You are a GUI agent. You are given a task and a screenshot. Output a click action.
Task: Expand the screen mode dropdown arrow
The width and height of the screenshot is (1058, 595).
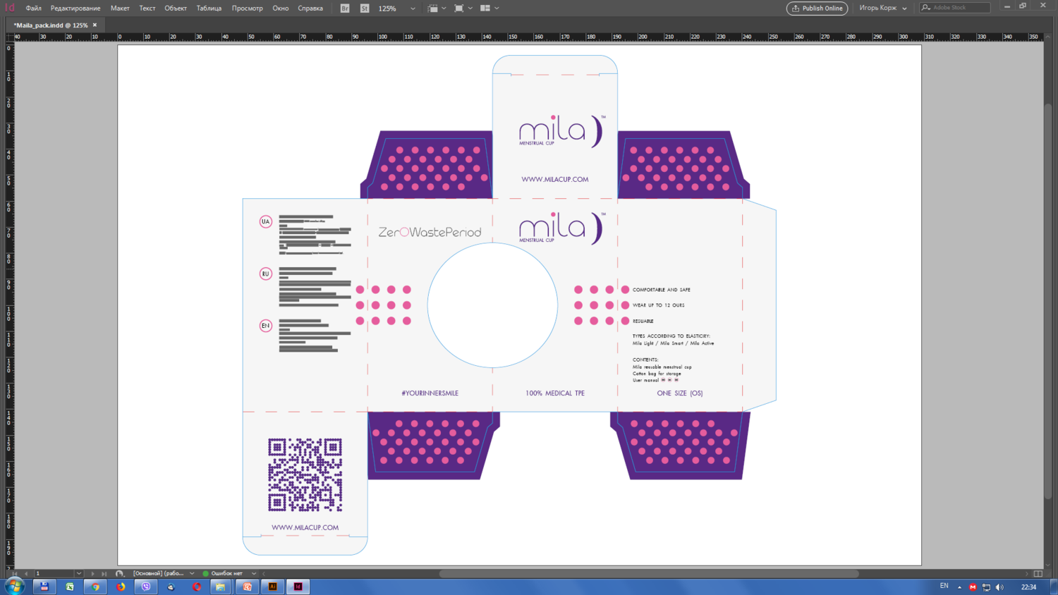[x=470, y=8]
